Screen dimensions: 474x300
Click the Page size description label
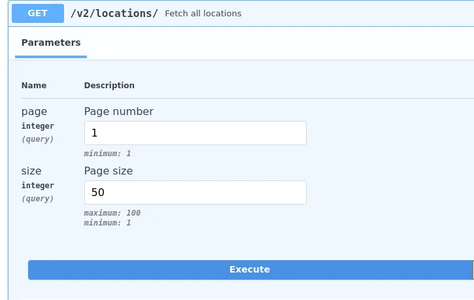109,171
